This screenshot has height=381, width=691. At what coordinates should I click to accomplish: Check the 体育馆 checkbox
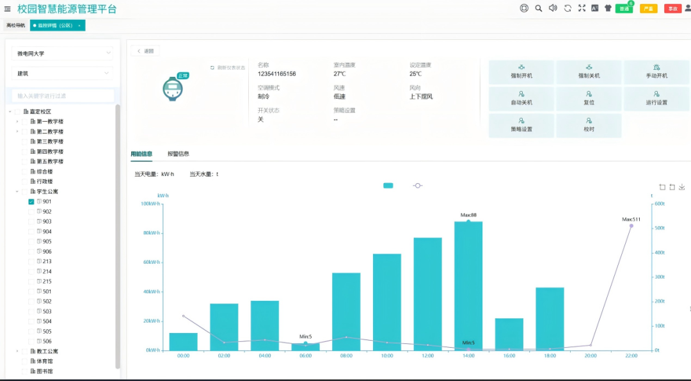tap(25, 361)
